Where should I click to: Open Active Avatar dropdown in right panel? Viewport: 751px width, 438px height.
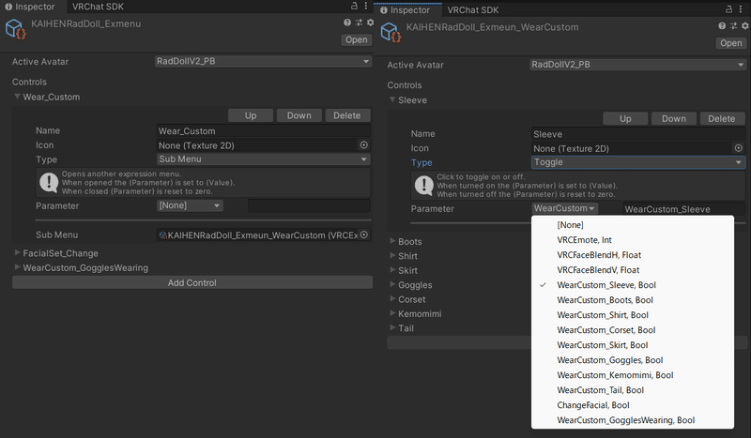[638, 65]
